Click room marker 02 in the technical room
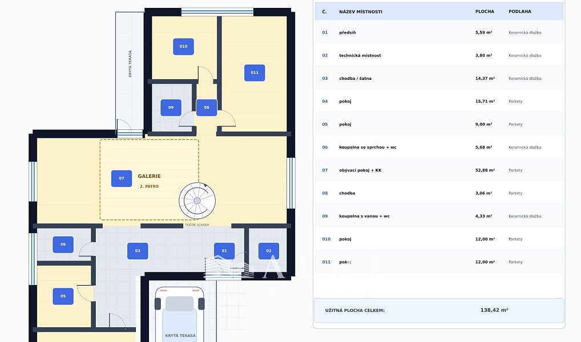Screen dimensions: 581x342 click(x=269, y=251)
